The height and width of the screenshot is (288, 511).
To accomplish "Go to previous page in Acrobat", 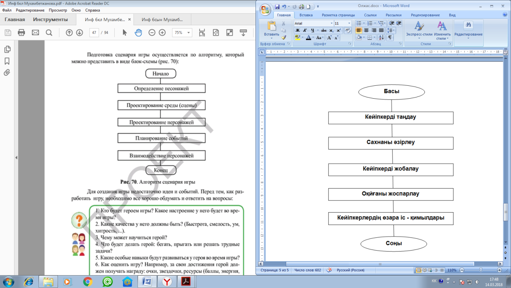I will [69, 33].
